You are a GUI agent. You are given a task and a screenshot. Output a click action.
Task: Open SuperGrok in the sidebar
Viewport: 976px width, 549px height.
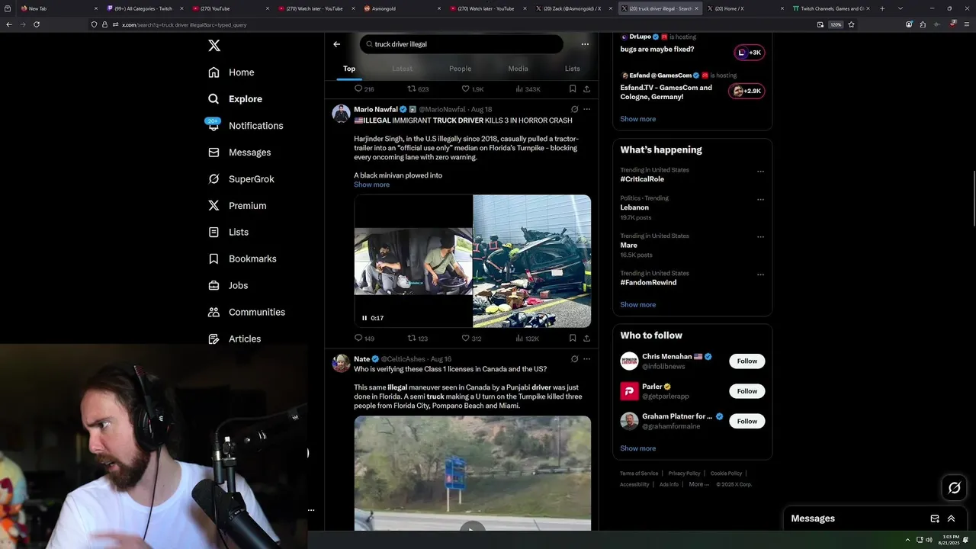[241, 179]
